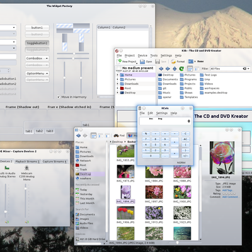252x252 pixels.
Task: Click the Webcam microphone icon in mixer
Action: [x=26, y=168]
